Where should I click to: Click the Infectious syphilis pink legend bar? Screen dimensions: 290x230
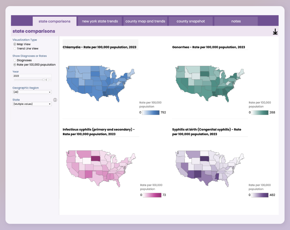[152, 195]
